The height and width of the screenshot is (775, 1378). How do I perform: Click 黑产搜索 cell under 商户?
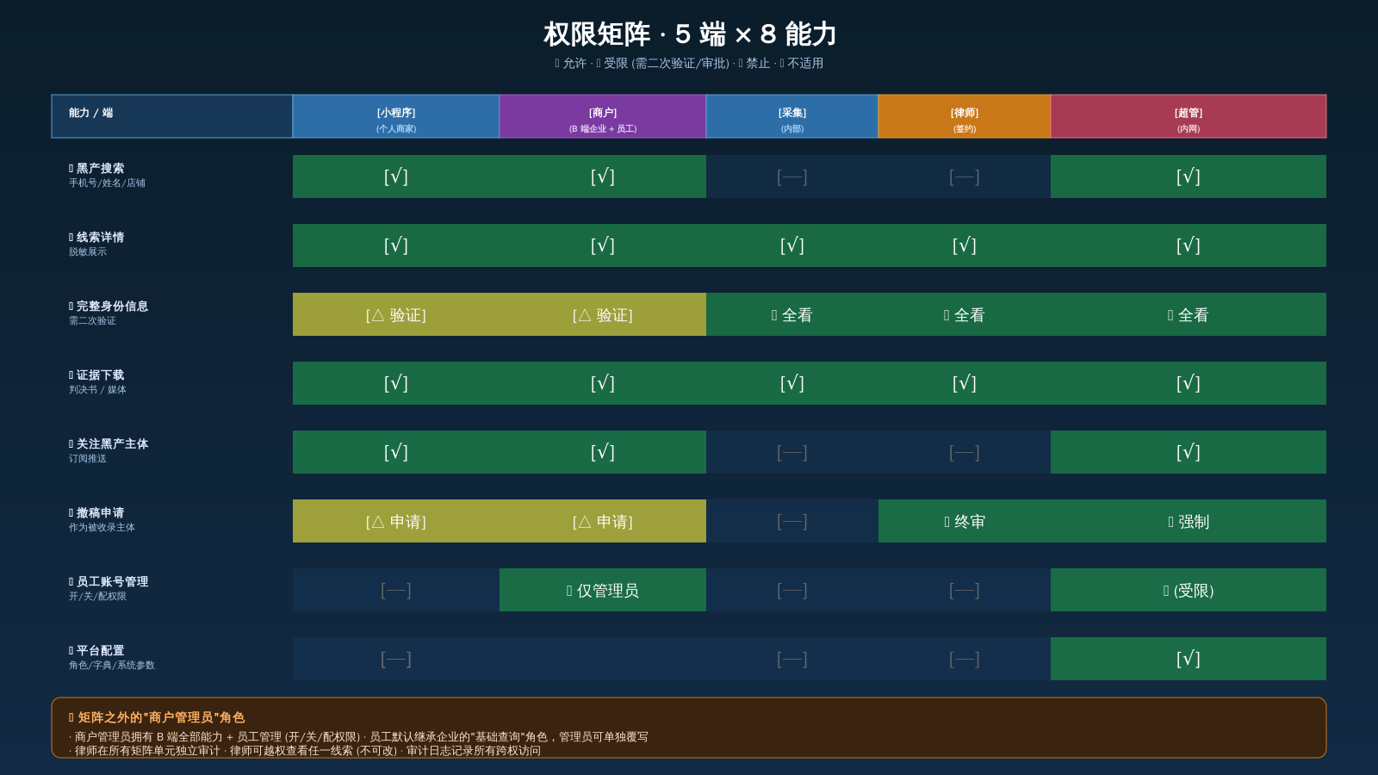tap(603, 177)
